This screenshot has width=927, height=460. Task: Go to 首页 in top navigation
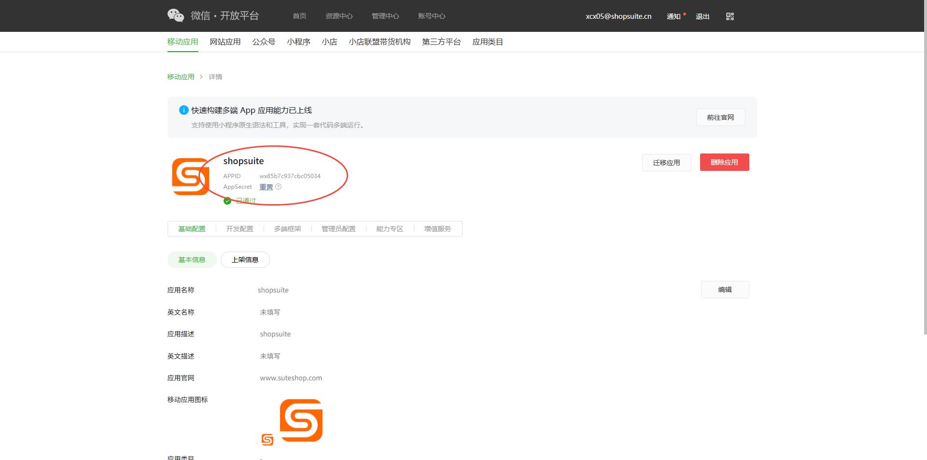point(299,16)
